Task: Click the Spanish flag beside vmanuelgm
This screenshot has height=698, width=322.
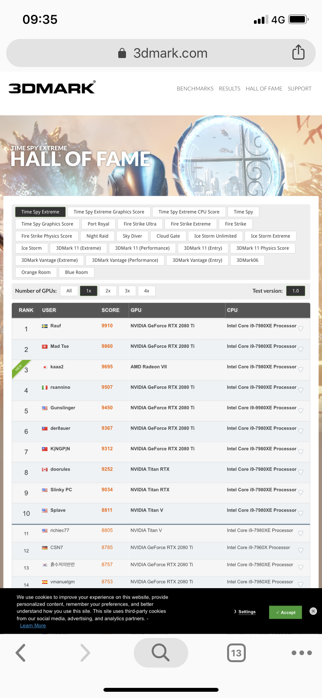Action: click(x=45, y=582)
